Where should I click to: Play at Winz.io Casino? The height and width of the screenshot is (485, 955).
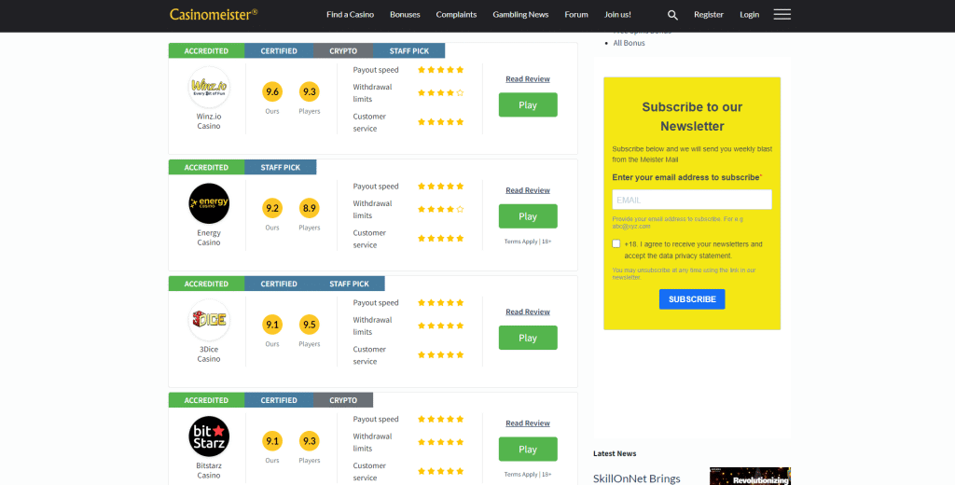click(528, 104)
